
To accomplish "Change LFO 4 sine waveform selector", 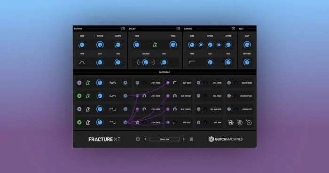I will (113, 122).
